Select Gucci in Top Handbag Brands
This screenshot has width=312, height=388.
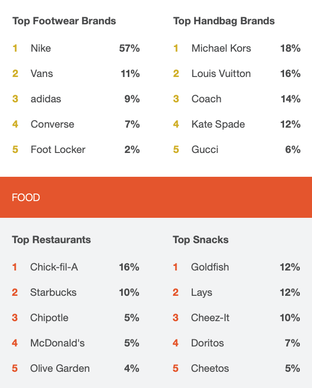click(x=205, y=150)
